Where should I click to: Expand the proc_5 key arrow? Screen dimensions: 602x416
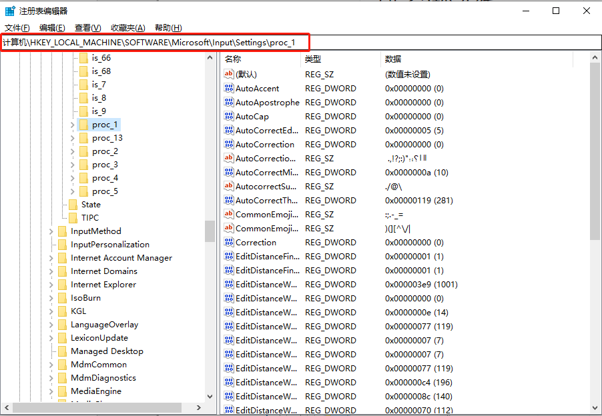pyautogui.click(x=73, y=191)
